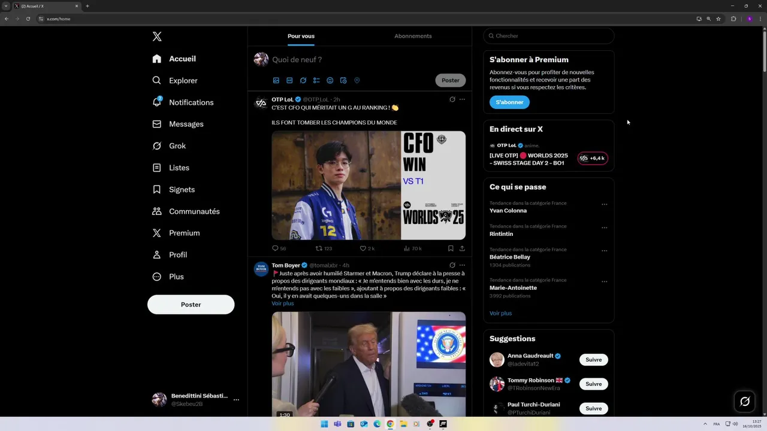Open the Rintintin trend

tap(502, 234)
